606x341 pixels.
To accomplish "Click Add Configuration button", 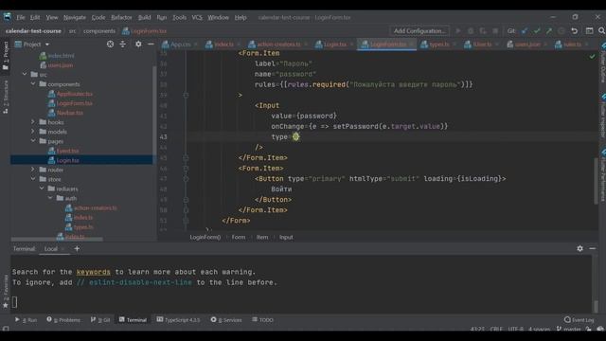I will (419, 31).
